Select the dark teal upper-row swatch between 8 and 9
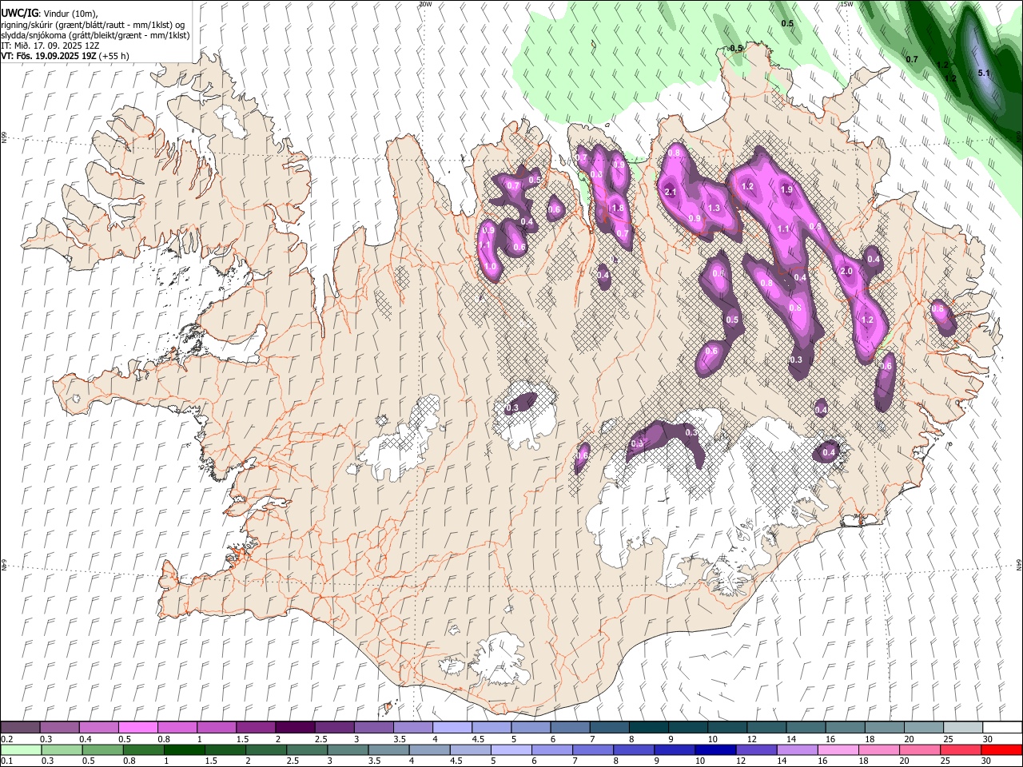The image size is (1023, 767). pos(649,728)
